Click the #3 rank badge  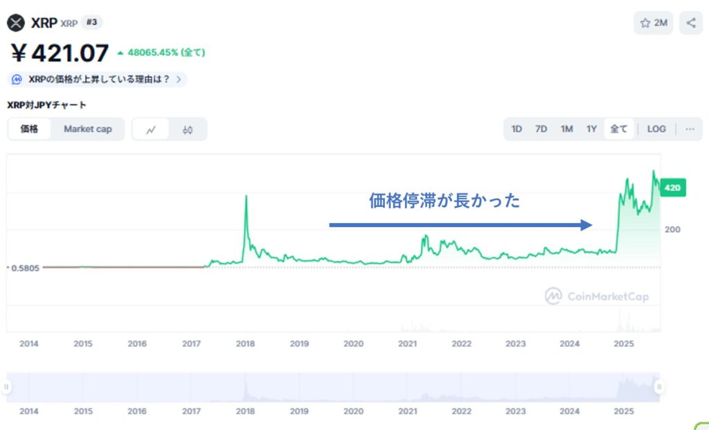[92, 22]
